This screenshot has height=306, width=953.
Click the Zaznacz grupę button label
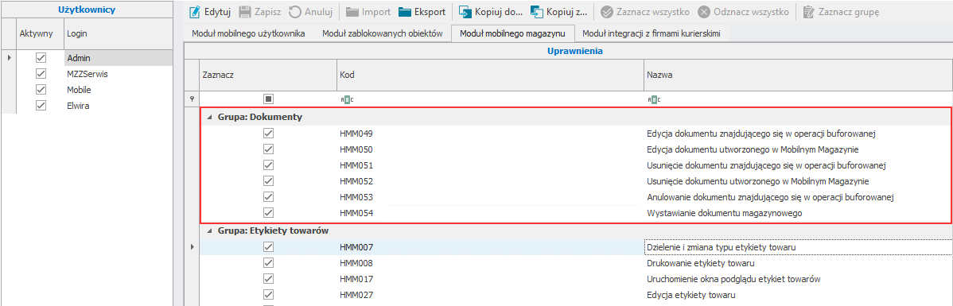(x=848, y=12)
